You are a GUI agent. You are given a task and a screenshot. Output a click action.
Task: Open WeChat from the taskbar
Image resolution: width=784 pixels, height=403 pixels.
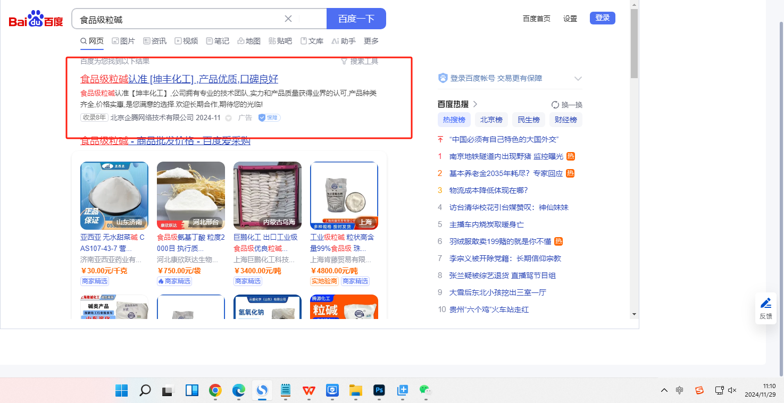pos(424,391)
